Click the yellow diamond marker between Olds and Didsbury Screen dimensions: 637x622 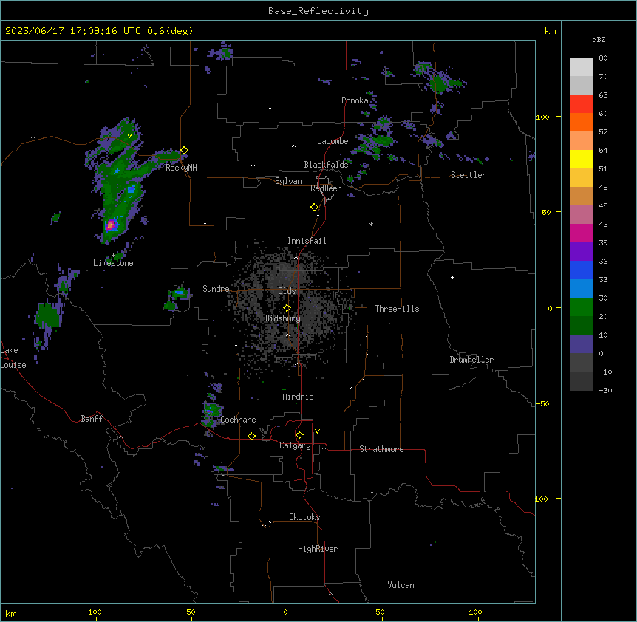click(x=287, y=308)
